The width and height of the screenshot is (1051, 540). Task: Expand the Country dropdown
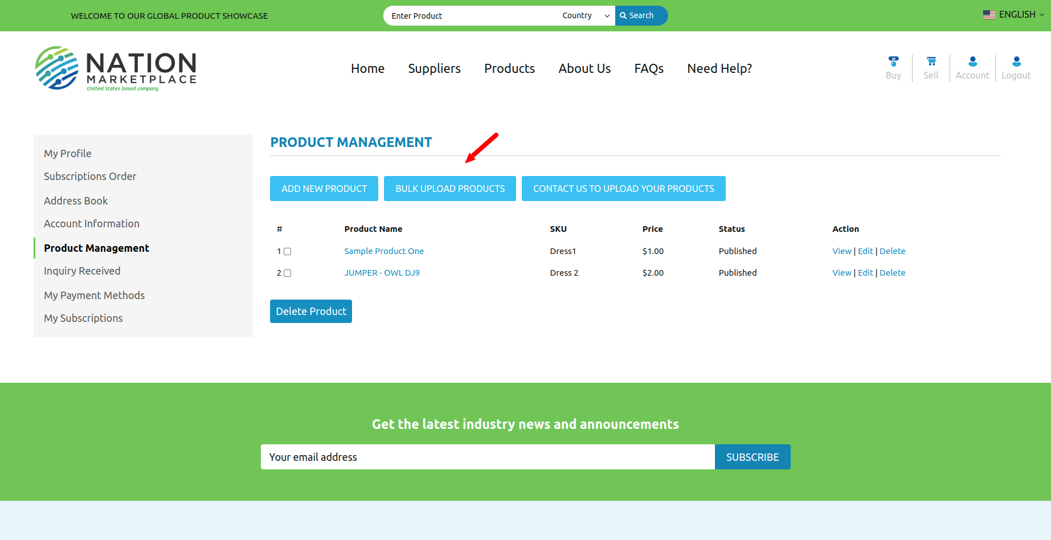pyautogui.click(x=586, y=16)
